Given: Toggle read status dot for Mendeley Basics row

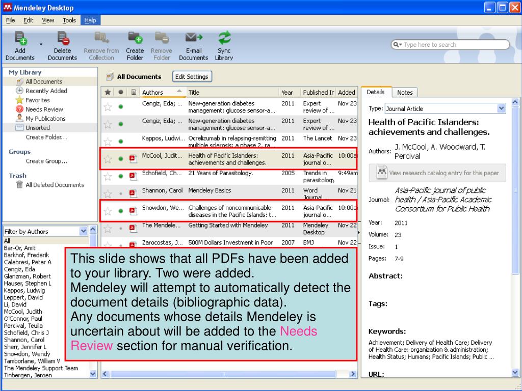Looking at the screenshot, I should pos(121,193).
